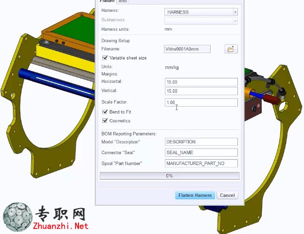This screenshot has height=234, width=304.
Task: Click the Drawing Setup heading
Action: [x=116, y=41]
